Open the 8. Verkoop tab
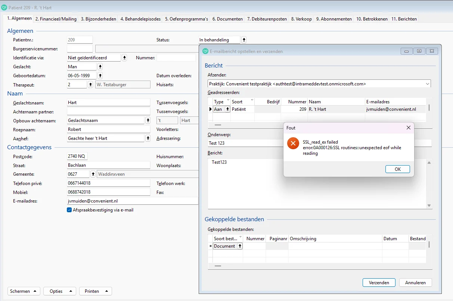 [x=301, y=19]
